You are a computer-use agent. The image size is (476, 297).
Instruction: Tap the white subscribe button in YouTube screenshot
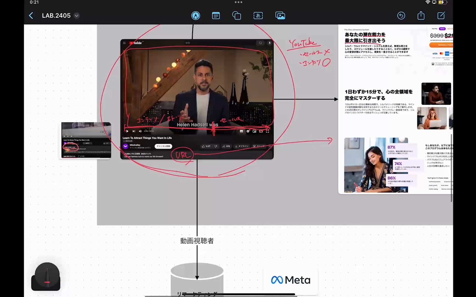click(163, 146)
